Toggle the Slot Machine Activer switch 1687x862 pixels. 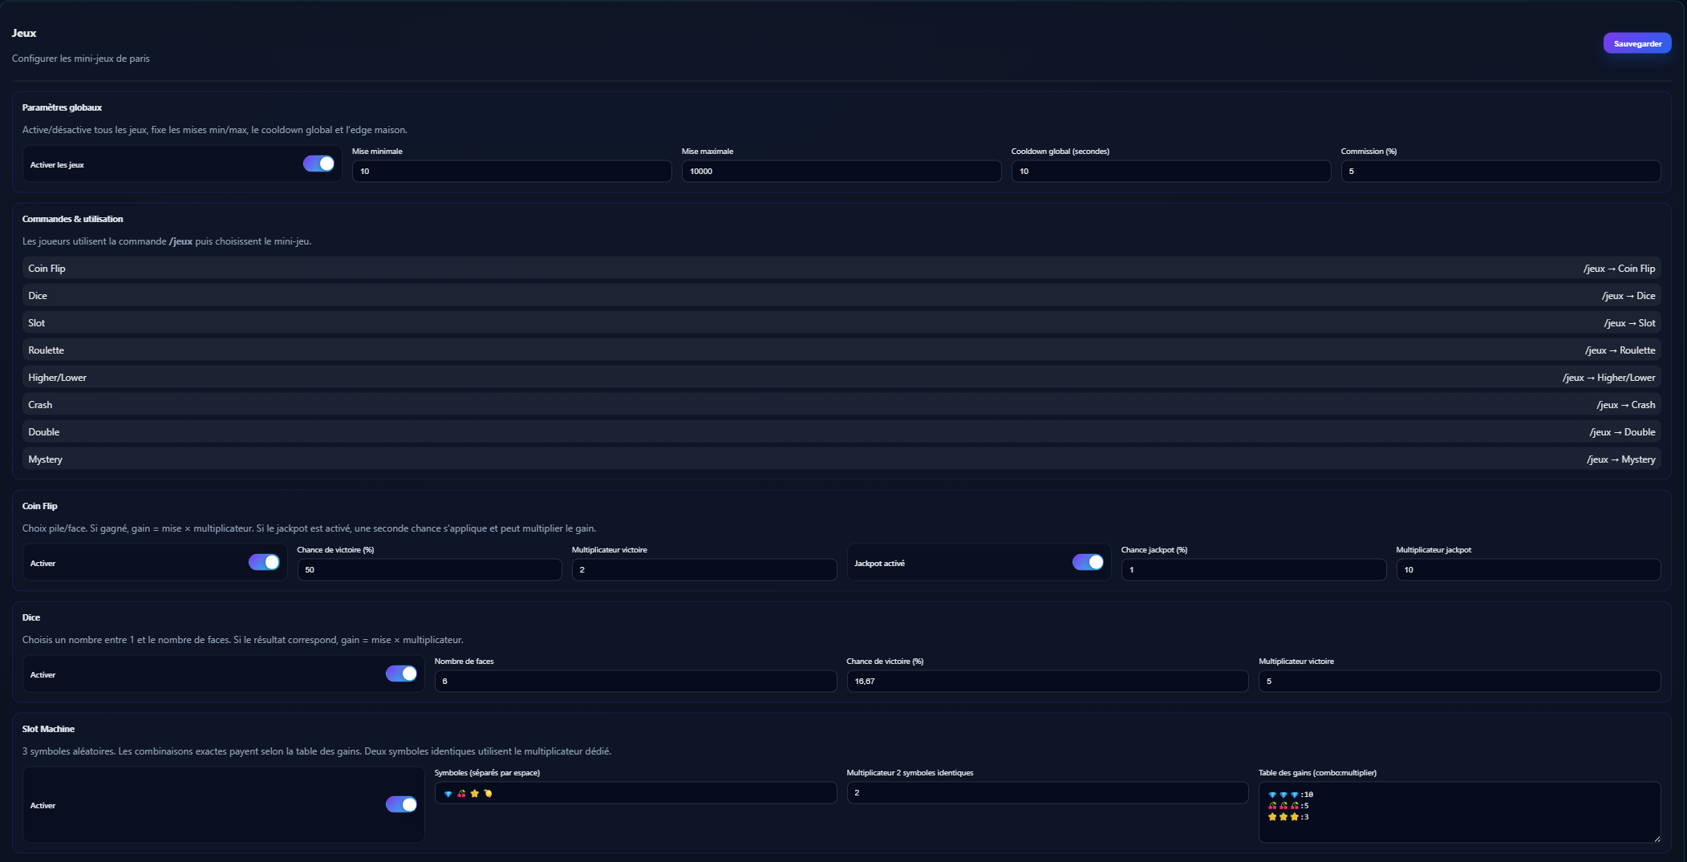(401, 805)
